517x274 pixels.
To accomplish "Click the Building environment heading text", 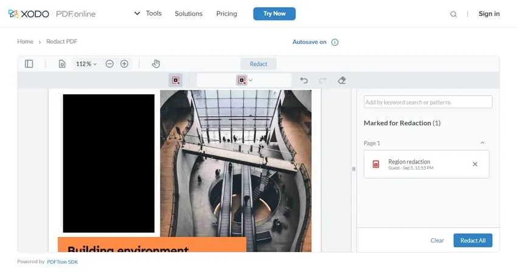I will pos(128,249).
